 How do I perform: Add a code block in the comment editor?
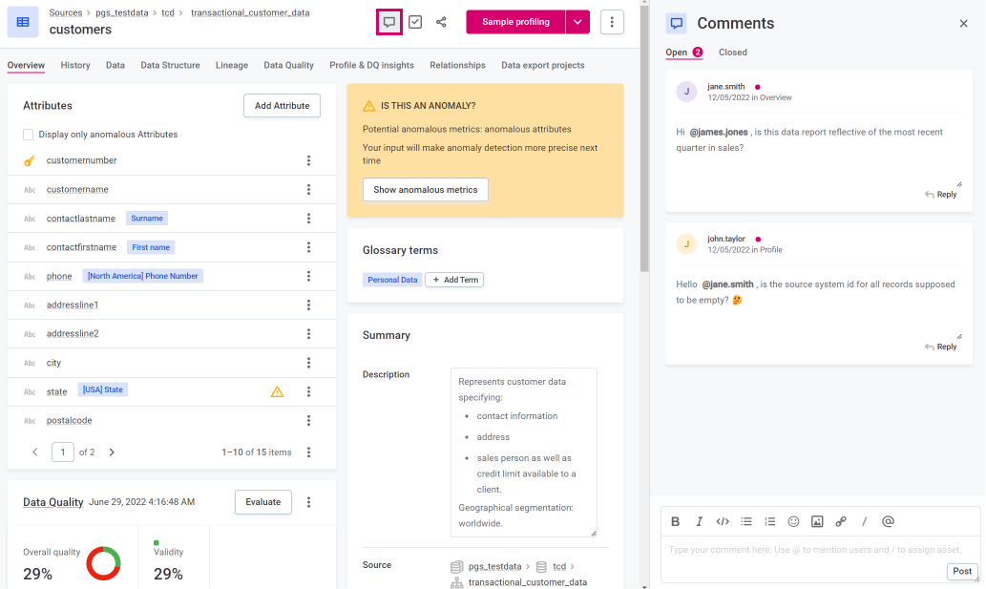(x=724, y=521)
